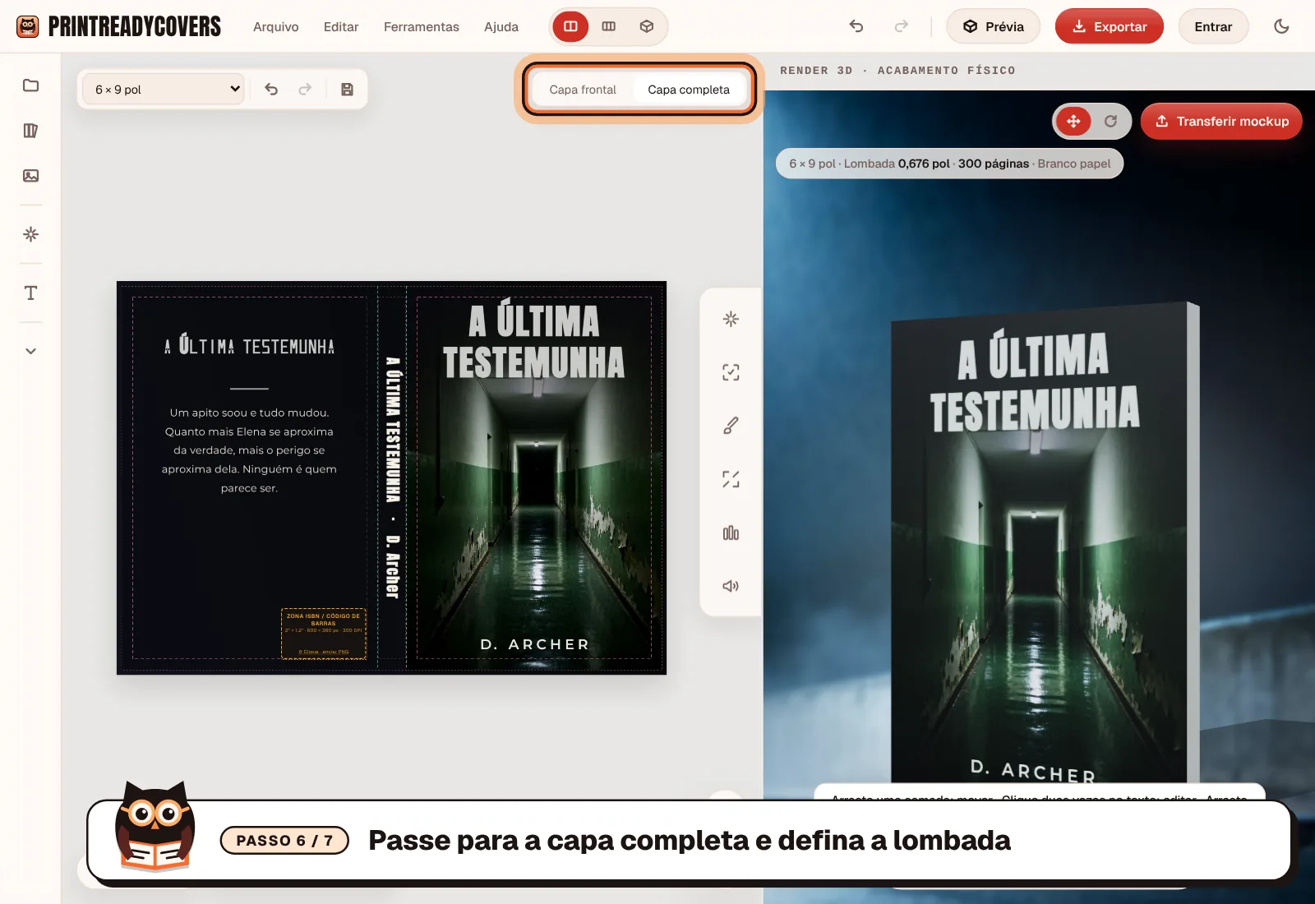Click the Exportar button

(x=1110, y=26)
